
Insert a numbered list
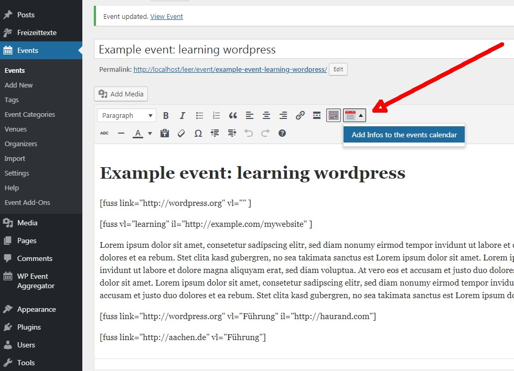[216, 116]
